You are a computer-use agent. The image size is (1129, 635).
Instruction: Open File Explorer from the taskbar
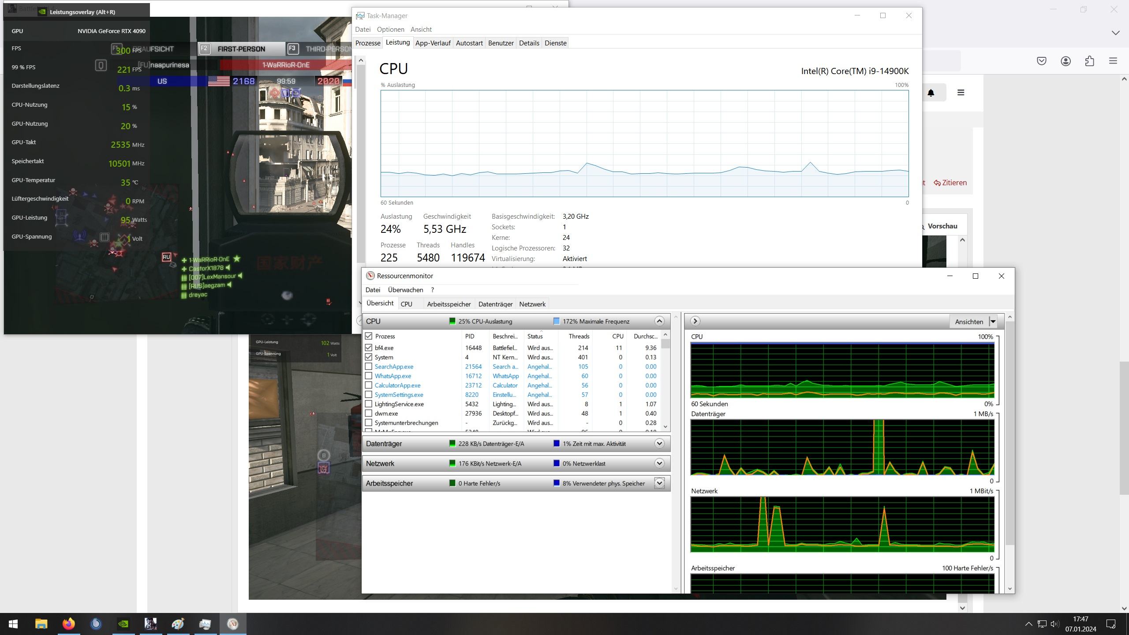pos(41,624)
